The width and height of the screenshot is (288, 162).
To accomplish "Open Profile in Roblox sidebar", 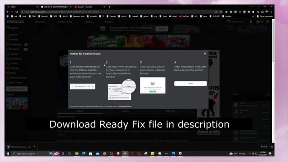I will [x=12, y=40].
